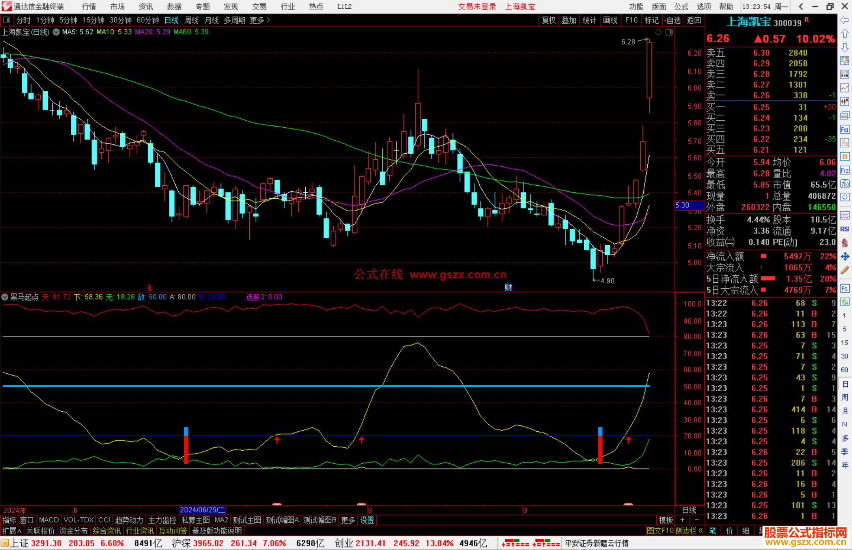
Task: Switch to 30-minute period in sidebar
Action: [x=844, y=356]
